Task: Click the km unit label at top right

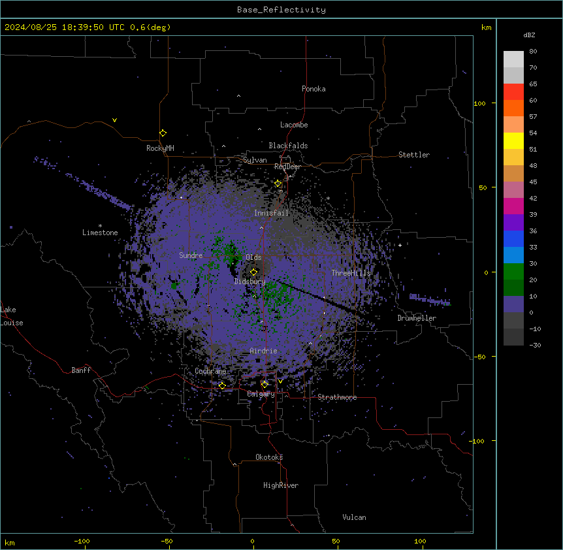Action: (x=487, y=27)
